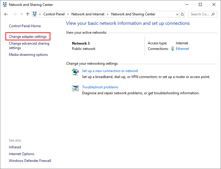The width and height of the screenshot is (221, 169).
Task: Refresh the Network and Sharing Center page
Action: coord(182,14)
